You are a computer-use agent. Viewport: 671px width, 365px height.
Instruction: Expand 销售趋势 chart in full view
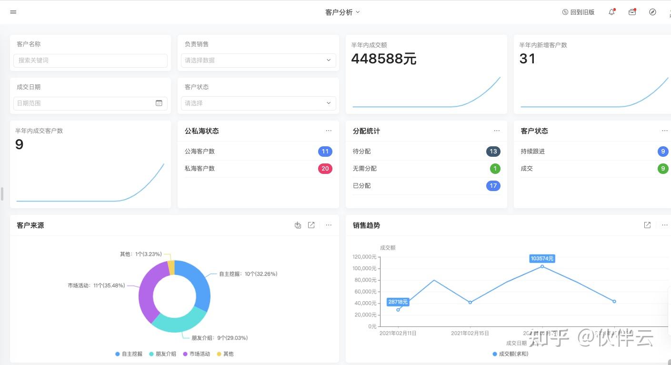647,225
